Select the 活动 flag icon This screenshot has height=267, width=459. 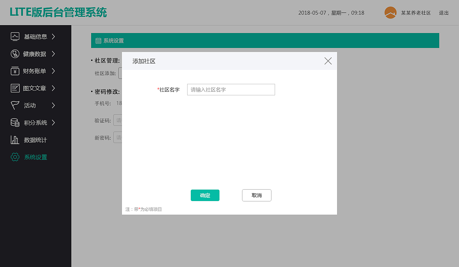(14, 105)
